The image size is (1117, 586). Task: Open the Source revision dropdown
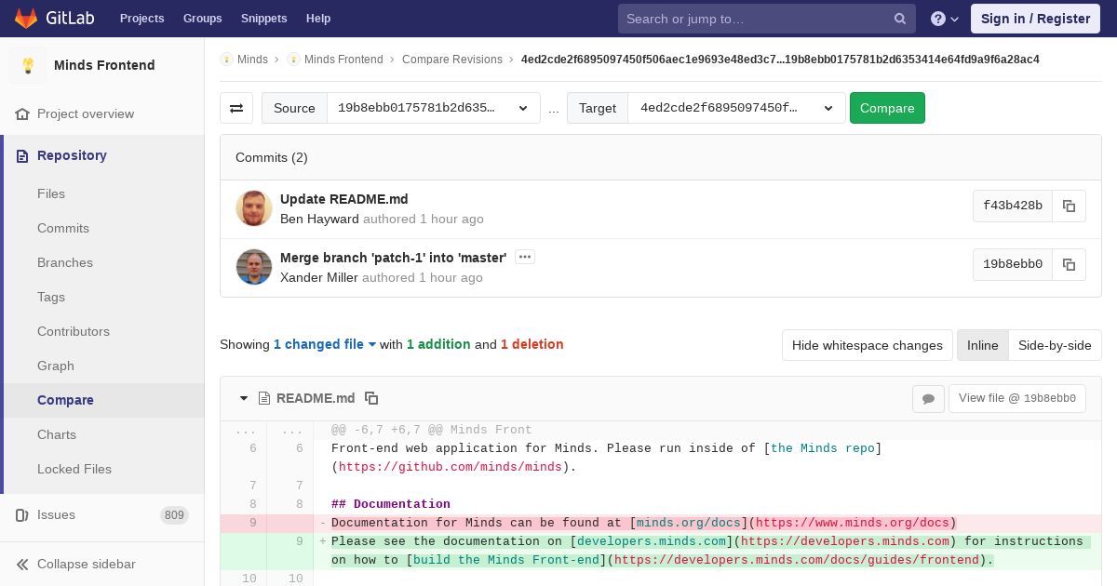[434, 108]
